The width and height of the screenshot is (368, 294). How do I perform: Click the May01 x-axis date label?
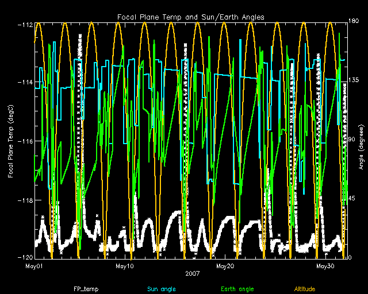coord(34,266)
